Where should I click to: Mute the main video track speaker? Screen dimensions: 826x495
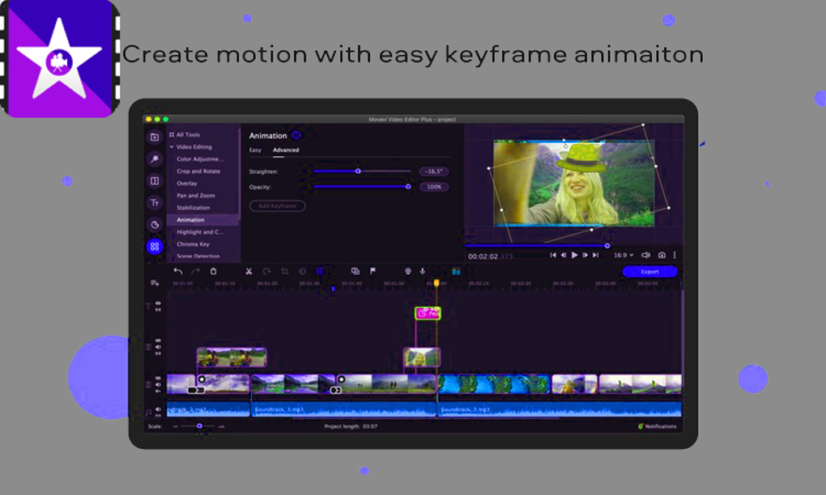158,384
